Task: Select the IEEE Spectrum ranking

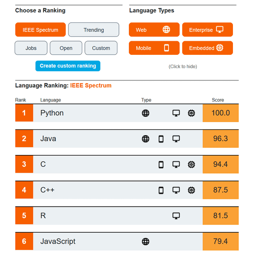Action: [x=41, y=30]
